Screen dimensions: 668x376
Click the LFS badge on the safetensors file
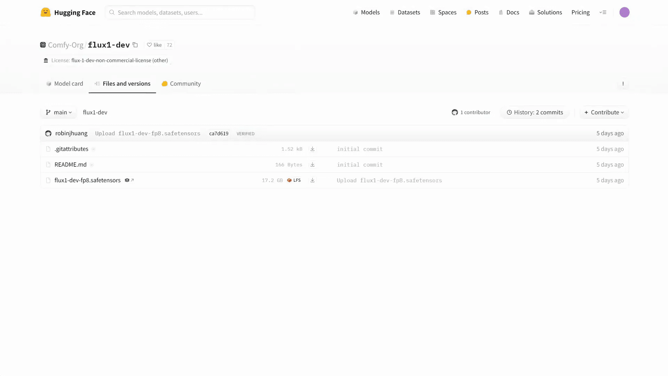(x=294, y=180)
